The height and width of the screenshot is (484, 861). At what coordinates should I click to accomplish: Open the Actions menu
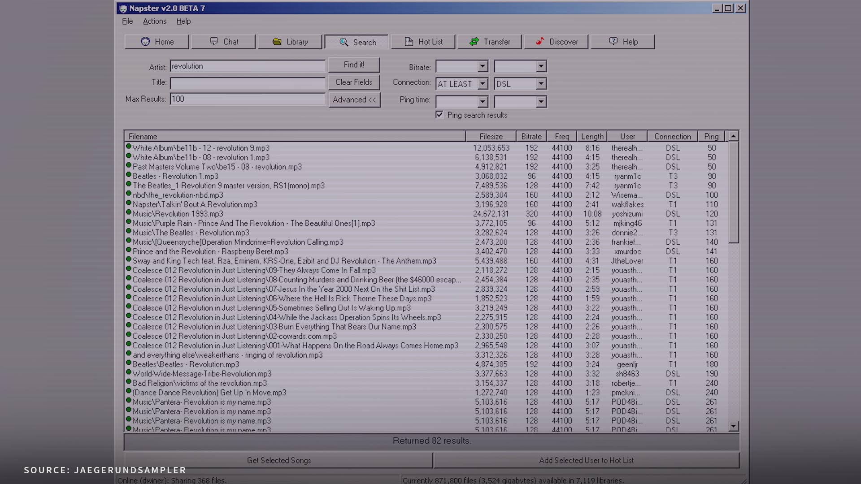coord(155,21)
